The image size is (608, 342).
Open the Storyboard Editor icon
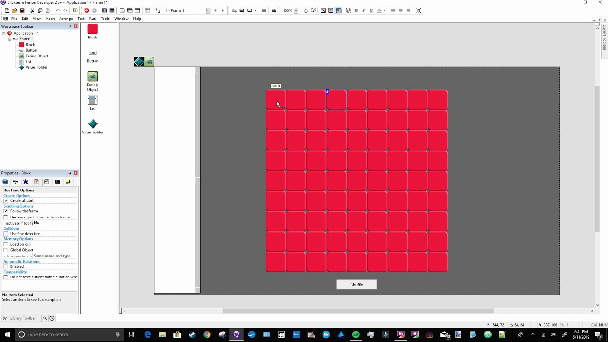(x=104, y=10)
